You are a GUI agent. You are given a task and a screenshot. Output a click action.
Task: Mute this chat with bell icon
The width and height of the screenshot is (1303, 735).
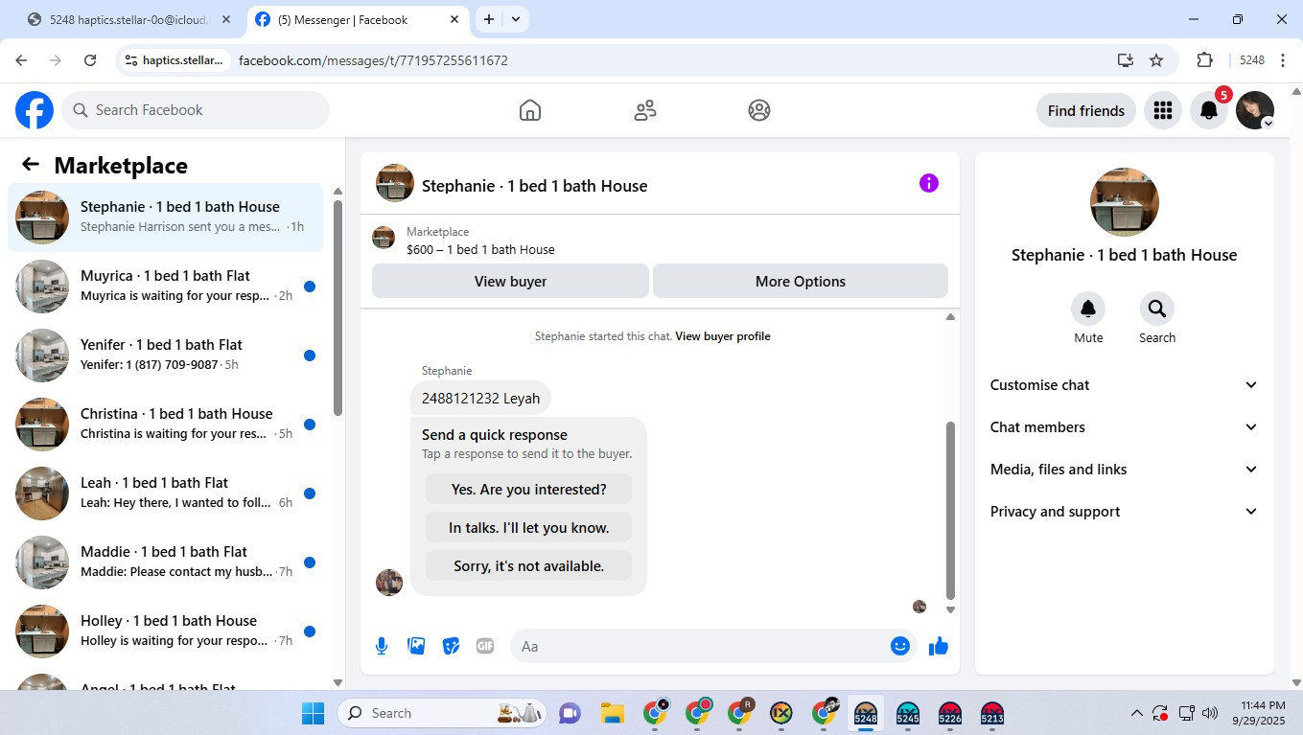click(x=1088, y=309)
